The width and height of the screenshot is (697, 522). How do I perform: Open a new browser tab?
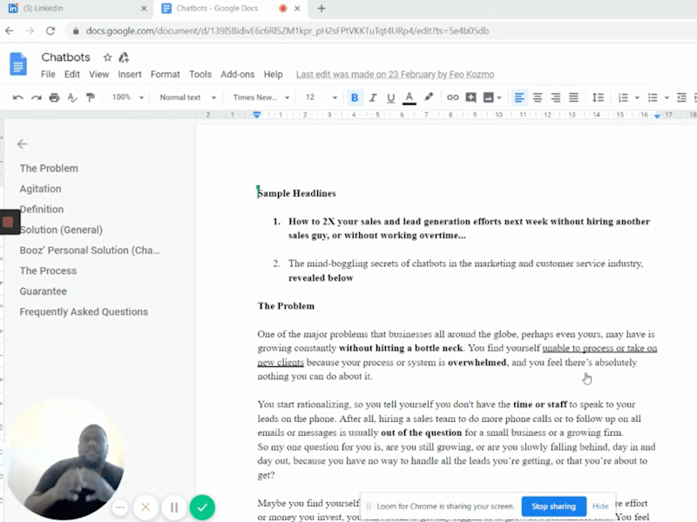[321, 9]
